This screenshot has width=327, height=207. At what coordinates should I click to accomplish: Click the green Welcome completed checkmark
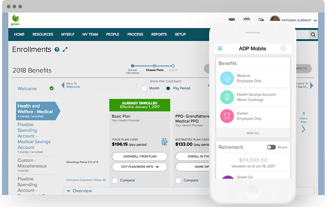[x=51, y=88]
